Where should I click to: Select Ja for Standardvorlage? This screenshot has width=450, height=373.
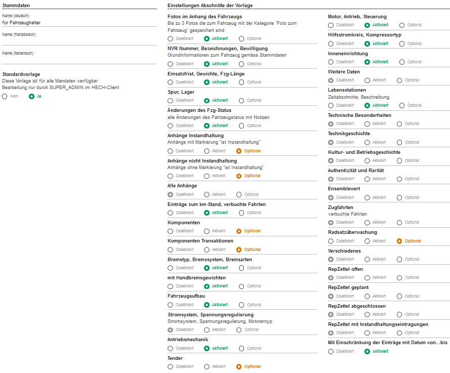click(32, 96)
